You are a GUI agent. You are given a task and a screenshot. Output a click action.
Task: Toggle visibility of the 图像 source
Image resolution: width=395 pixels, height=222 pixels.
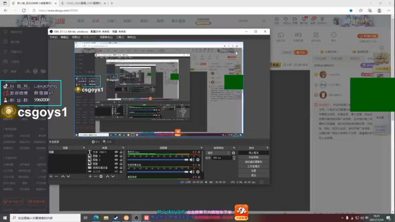(116, 164)
